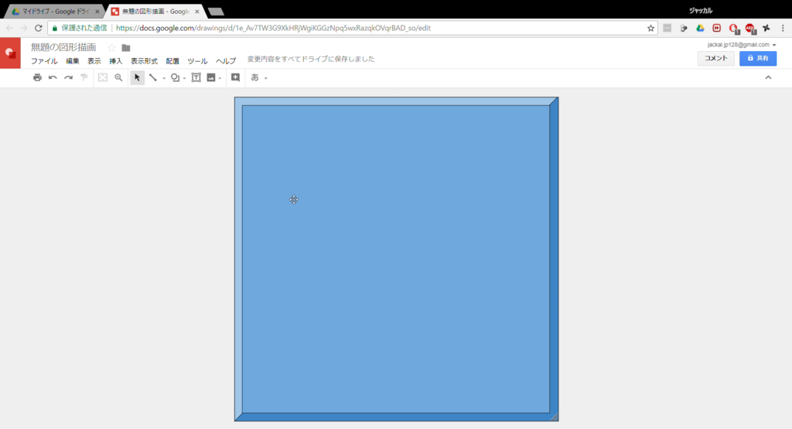Image resolution: width=792 pixels, height=429 pixels.
Task: Expand the shape tool dropdown arrow
Action: (184, 78)
